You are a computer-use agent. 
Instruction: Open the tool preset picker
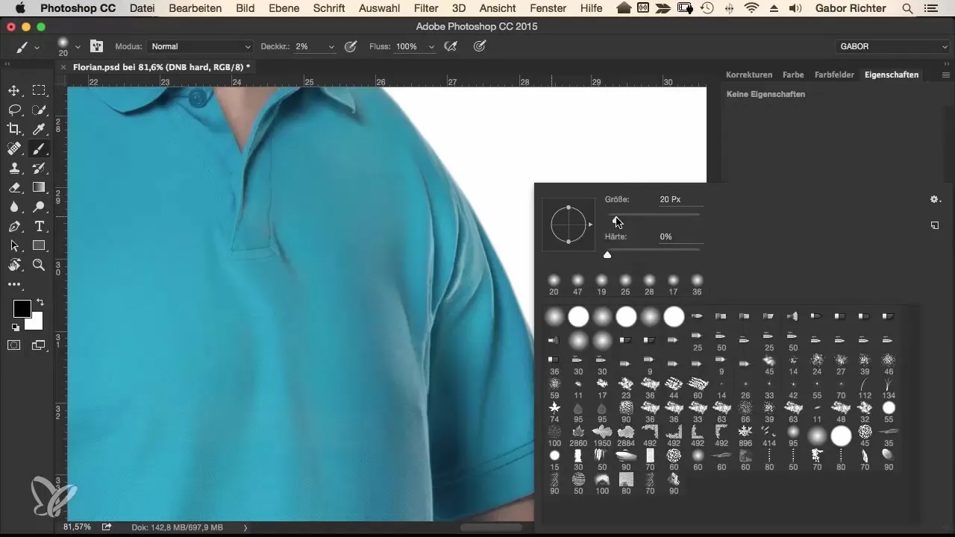coord(28,46)
